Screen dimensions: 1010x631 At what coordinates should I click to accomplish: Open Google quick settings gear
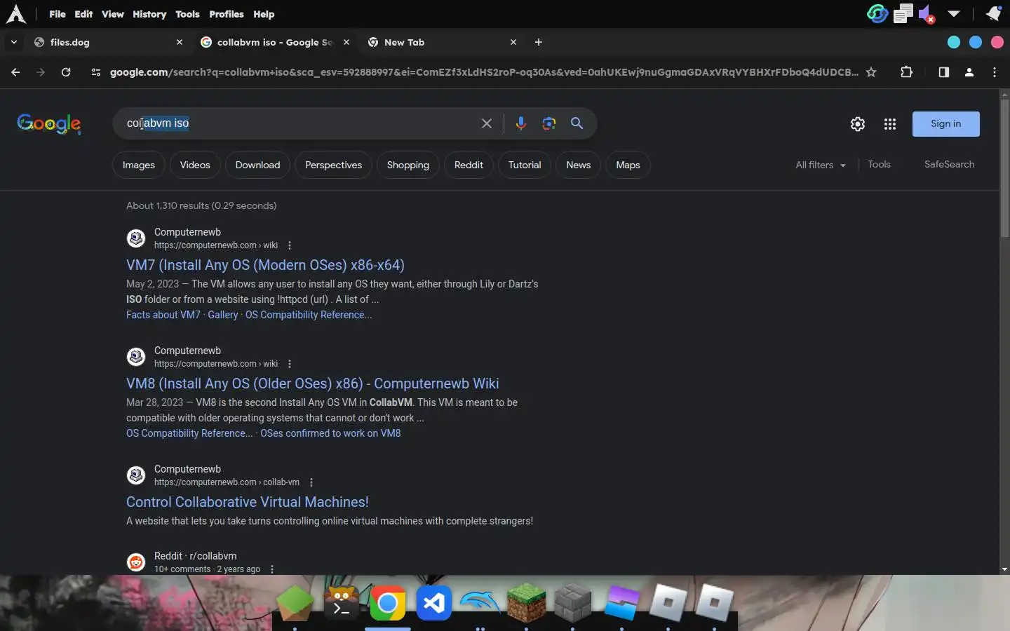tap(858, 124)
